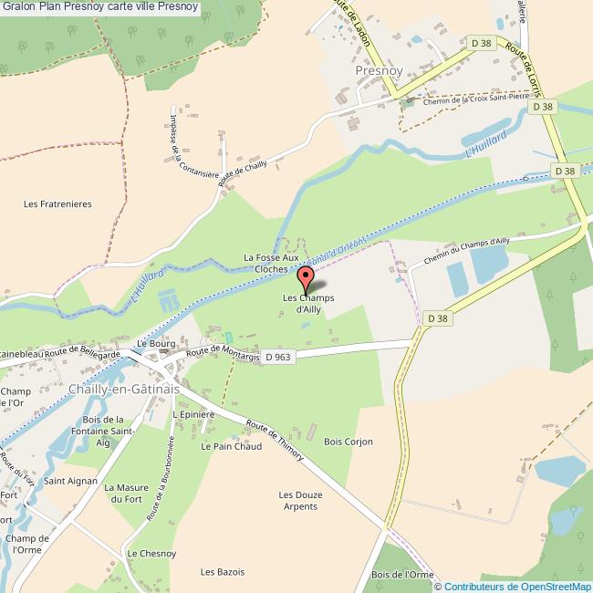Click the Les Fratrenieres label

click(57, 204)
